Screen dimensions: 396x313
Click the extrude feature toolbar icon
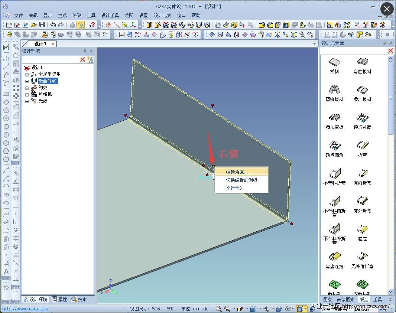[149, 25]
